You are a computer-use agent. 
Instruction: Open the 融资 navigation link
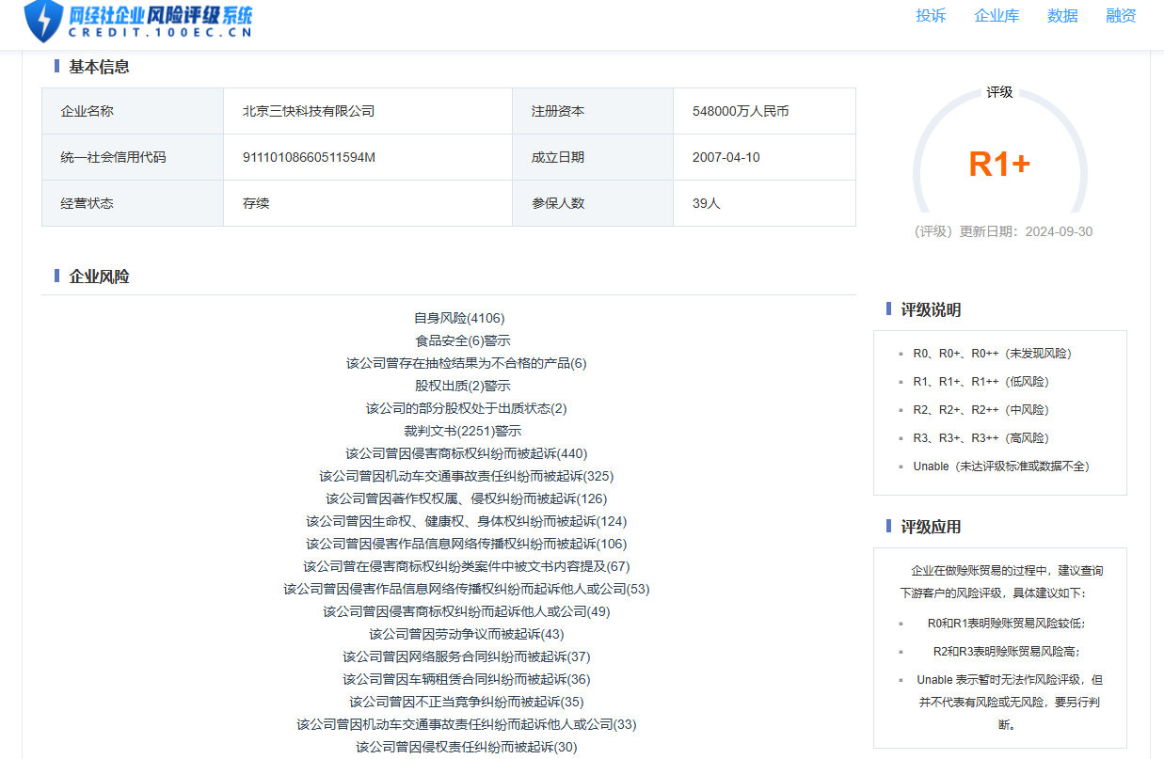click(x=1121, y=16)
